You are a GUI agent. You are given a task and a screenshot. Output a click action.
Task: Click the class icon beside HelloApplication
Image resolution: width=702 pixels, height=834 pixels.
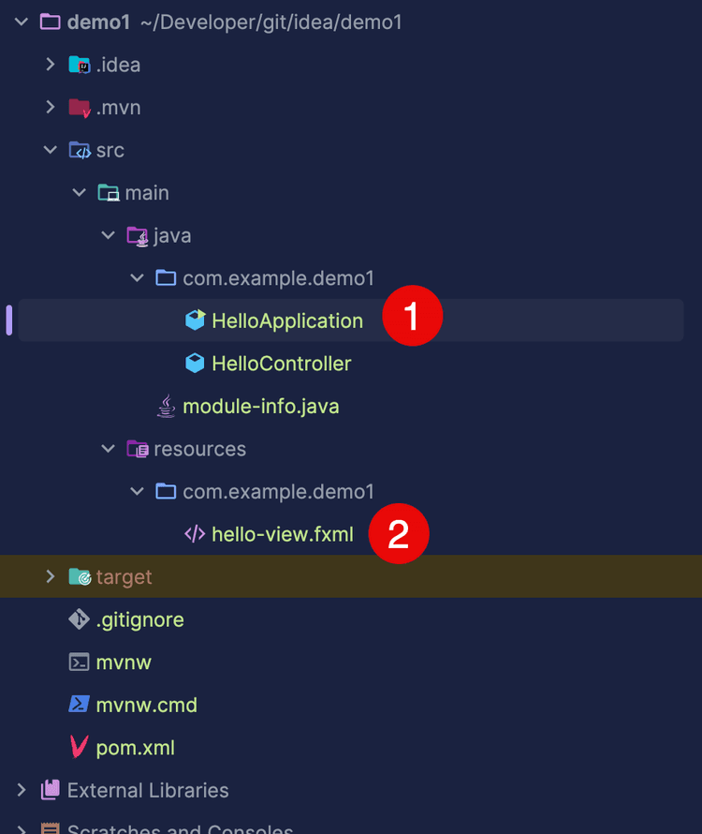[x=195, y=320]
